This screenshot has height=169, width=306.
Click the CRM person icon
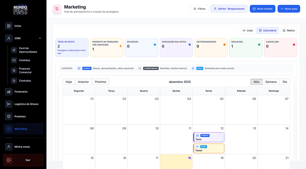tap(8, 39)
